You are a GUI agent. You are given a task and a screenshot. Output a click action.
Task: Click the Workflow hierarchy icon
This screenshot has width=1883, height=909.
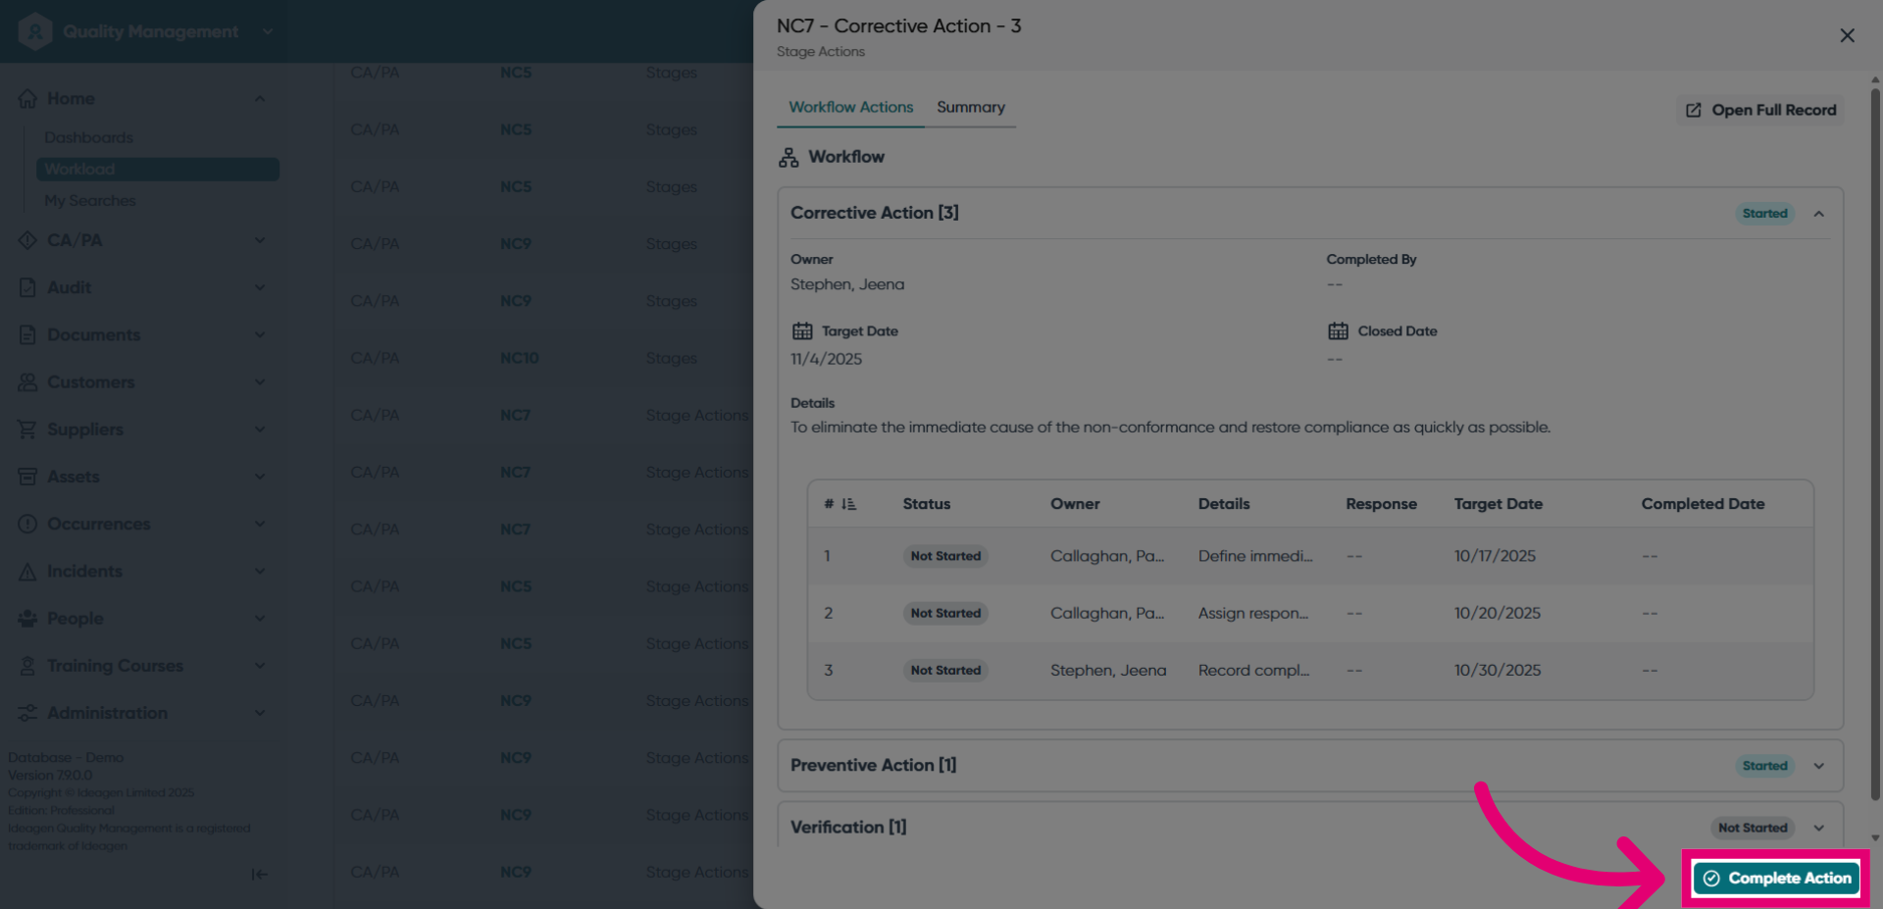(x=789, y=157)
